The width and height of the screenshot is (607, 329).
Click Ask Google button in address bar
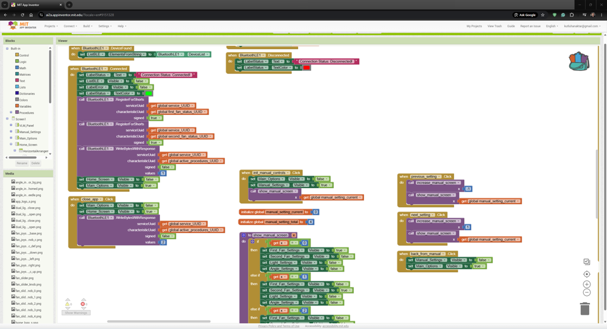525,15
